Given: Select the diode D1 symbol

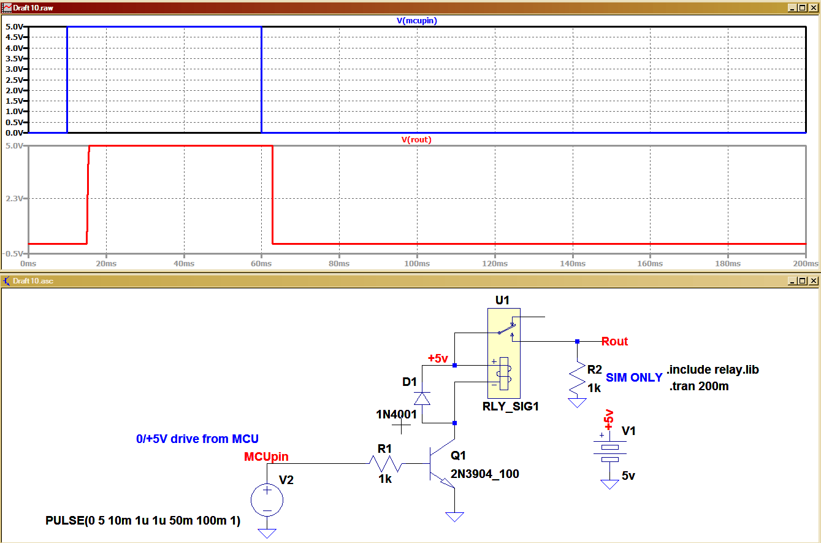Looking at the screenshot, I should tap(421, 398).
